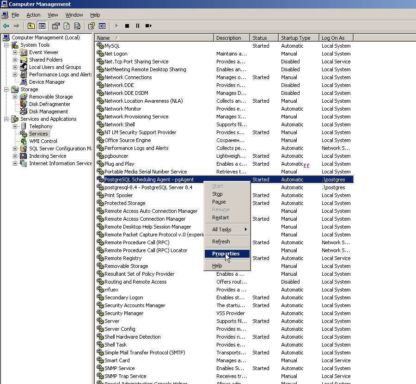Click the Shared Folders tree icon

[24, 60]
